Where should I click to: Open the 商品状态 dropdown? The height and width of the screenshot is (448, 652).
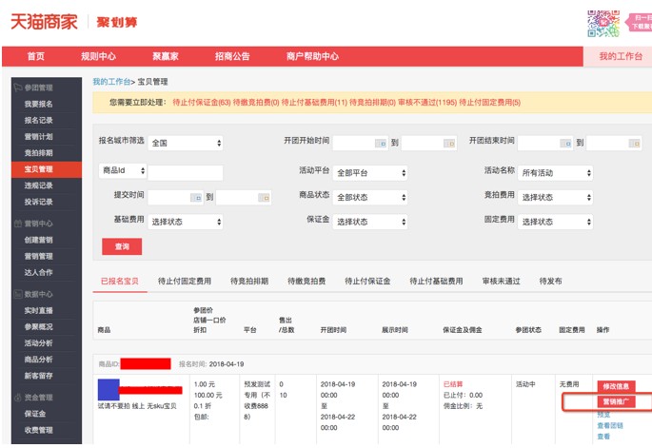click(x=370, y=198)
